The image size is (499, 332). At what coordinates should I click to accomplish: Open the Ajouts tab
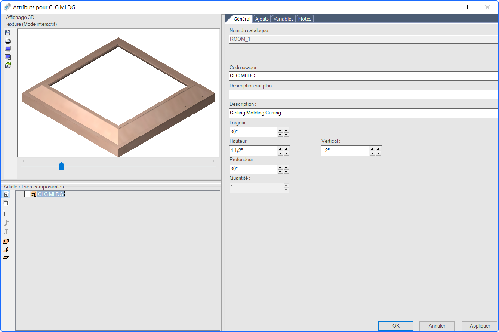pyautogui.click(x=262, y=19)
